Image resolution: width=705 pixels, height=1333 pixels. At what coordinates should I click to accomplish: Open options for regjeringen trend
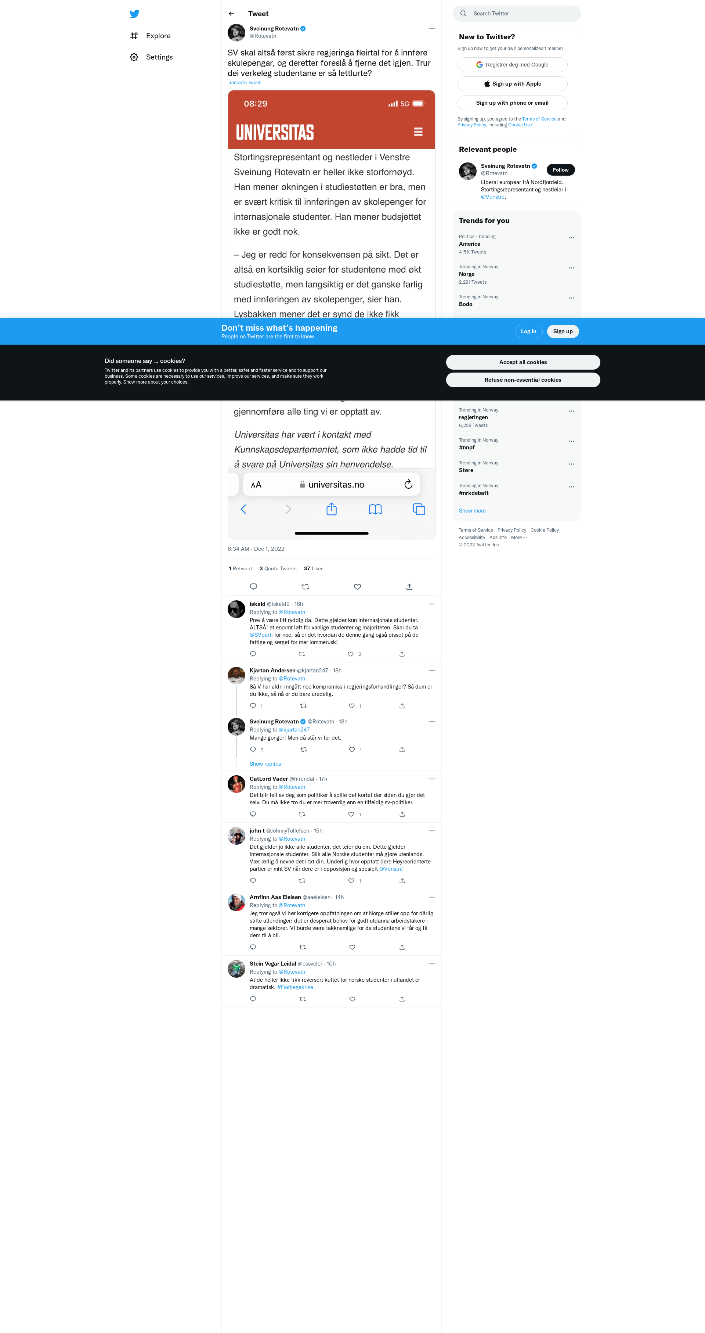[x=571, y=412]
